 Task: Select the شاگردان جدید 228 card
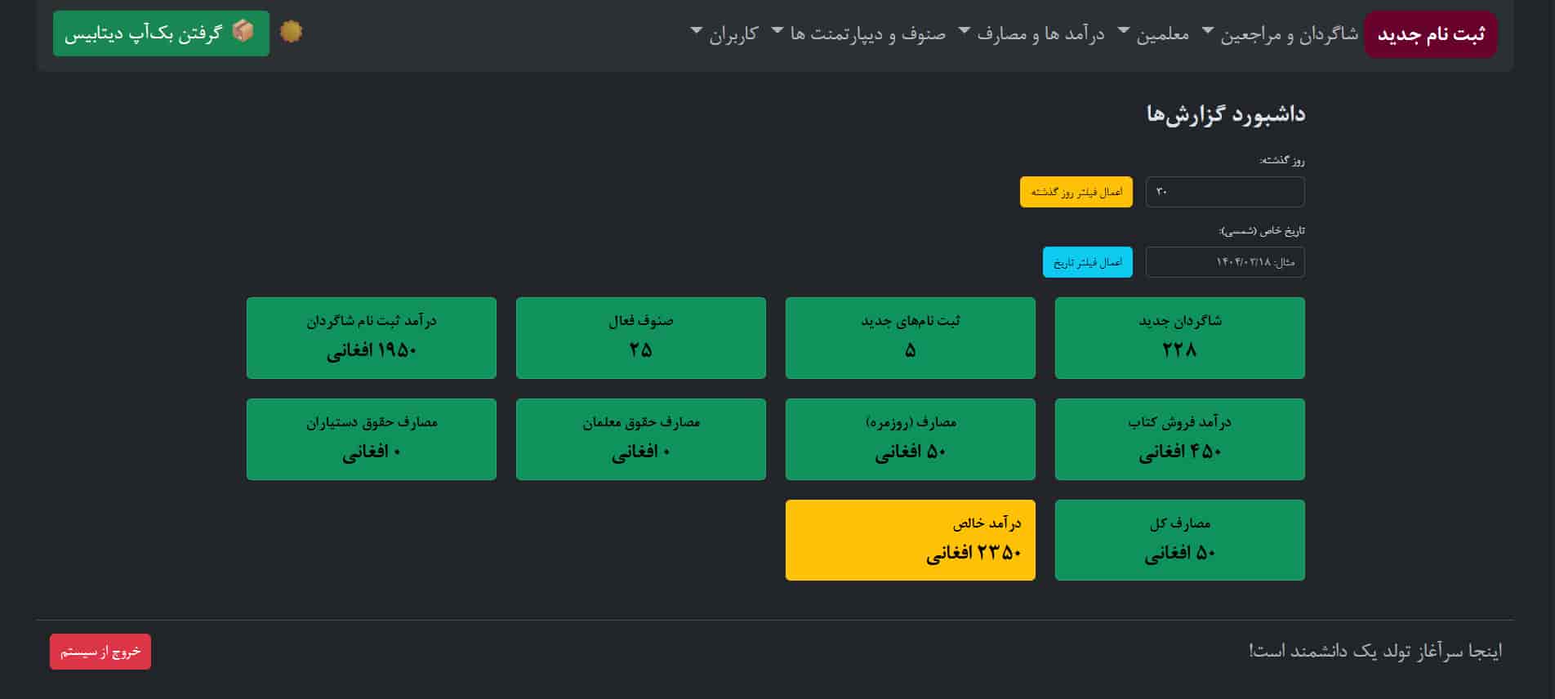click(x=1180, y=338)
